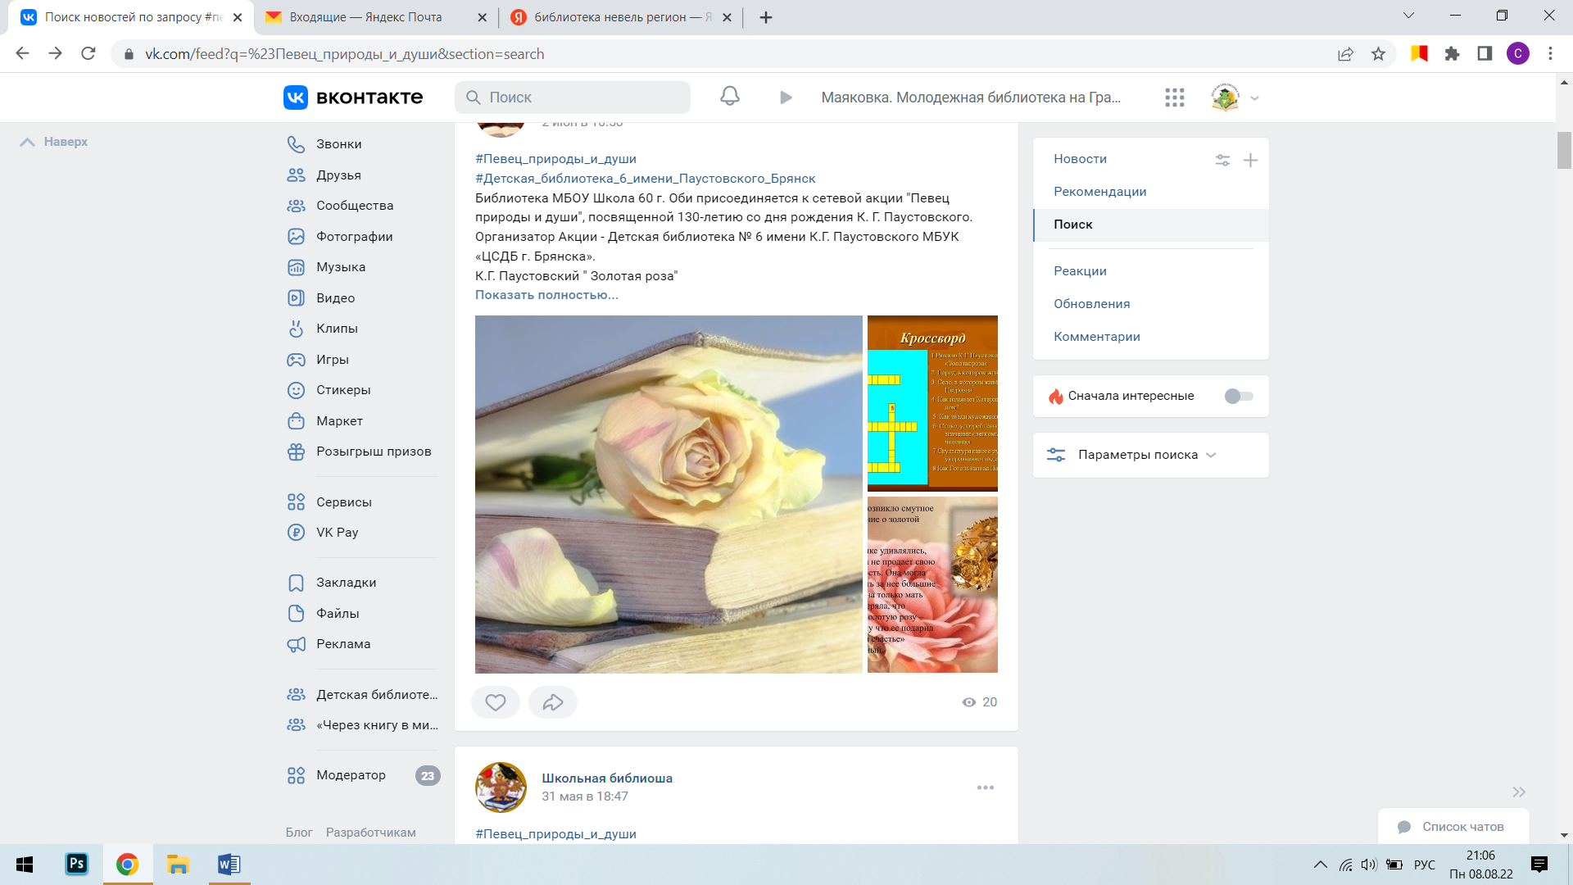Viewport: 1573px width, 885px height.
Task: Click the VK search field
Action: 573,98
